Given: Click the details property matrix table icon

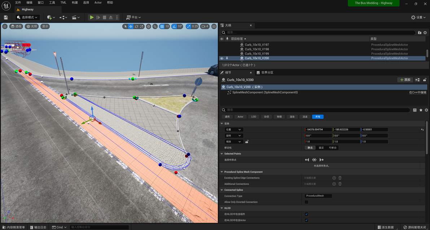Looking at the screenshot, I should (414, 110).
